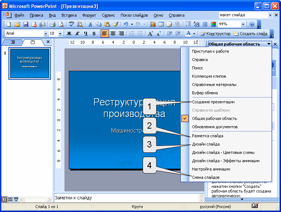281x212 pixels.
Task: Click the Permission icon in the toolbar
Action: (x=34, y=24)
